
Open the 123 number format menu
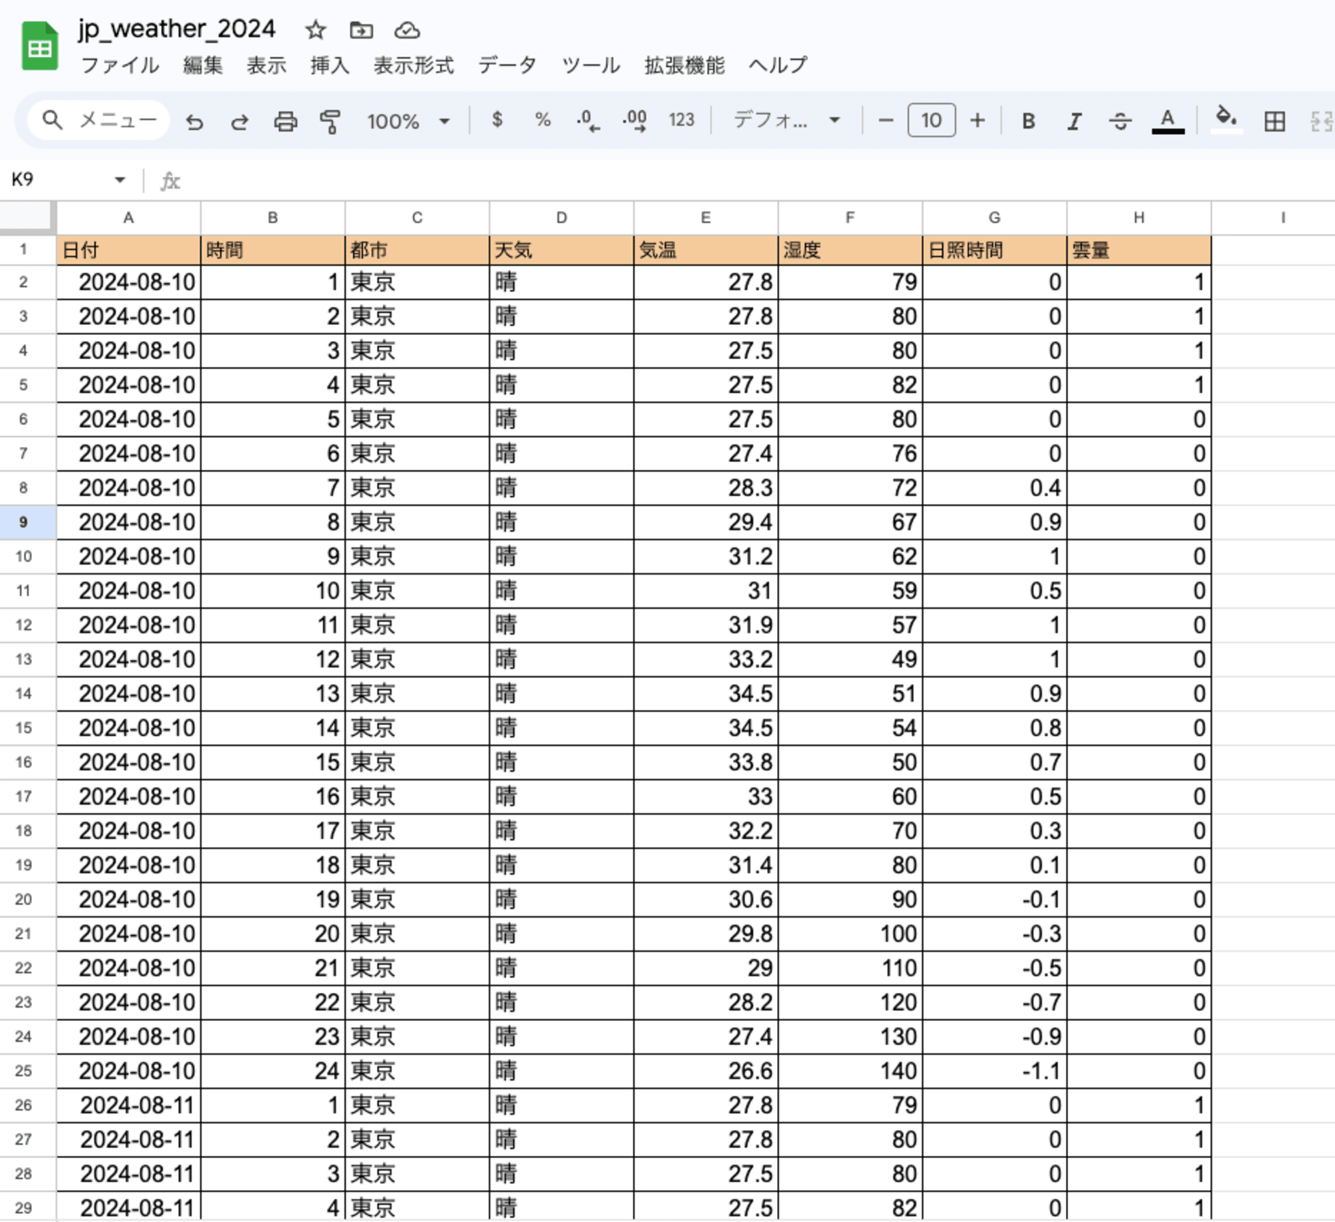(x=682, y=120)
